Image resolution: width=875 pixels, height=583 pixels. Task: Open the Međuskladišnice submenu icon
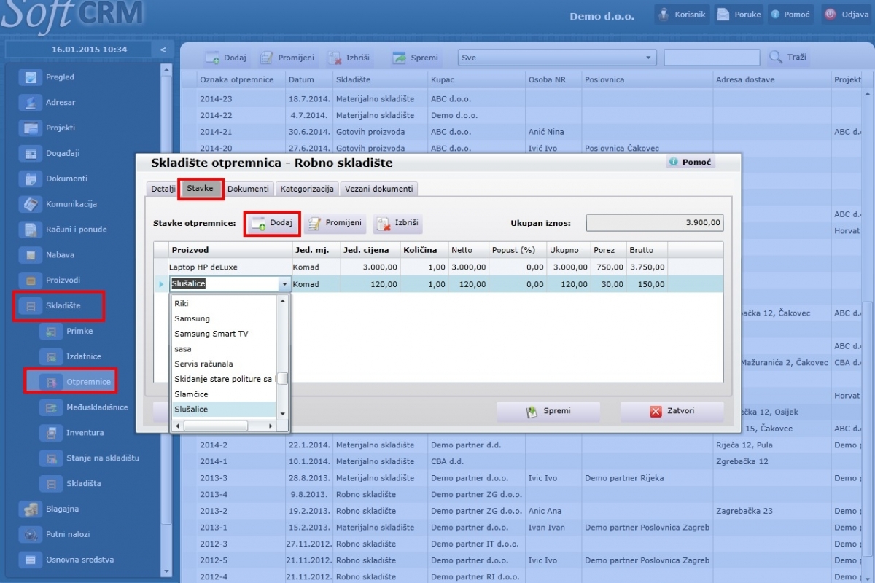(x=51, y=408)
